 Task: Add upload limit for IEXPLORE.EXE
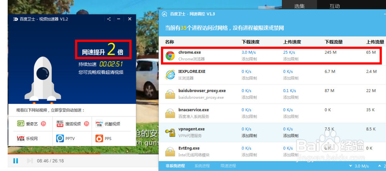click(291, 78)
